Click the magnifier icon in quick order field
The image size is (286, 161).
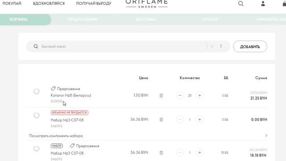[36, 47]
